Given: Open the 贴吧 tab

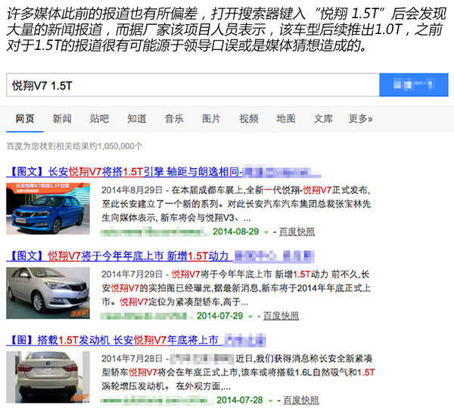Looking at the screenshot, I should coord(99,119).
